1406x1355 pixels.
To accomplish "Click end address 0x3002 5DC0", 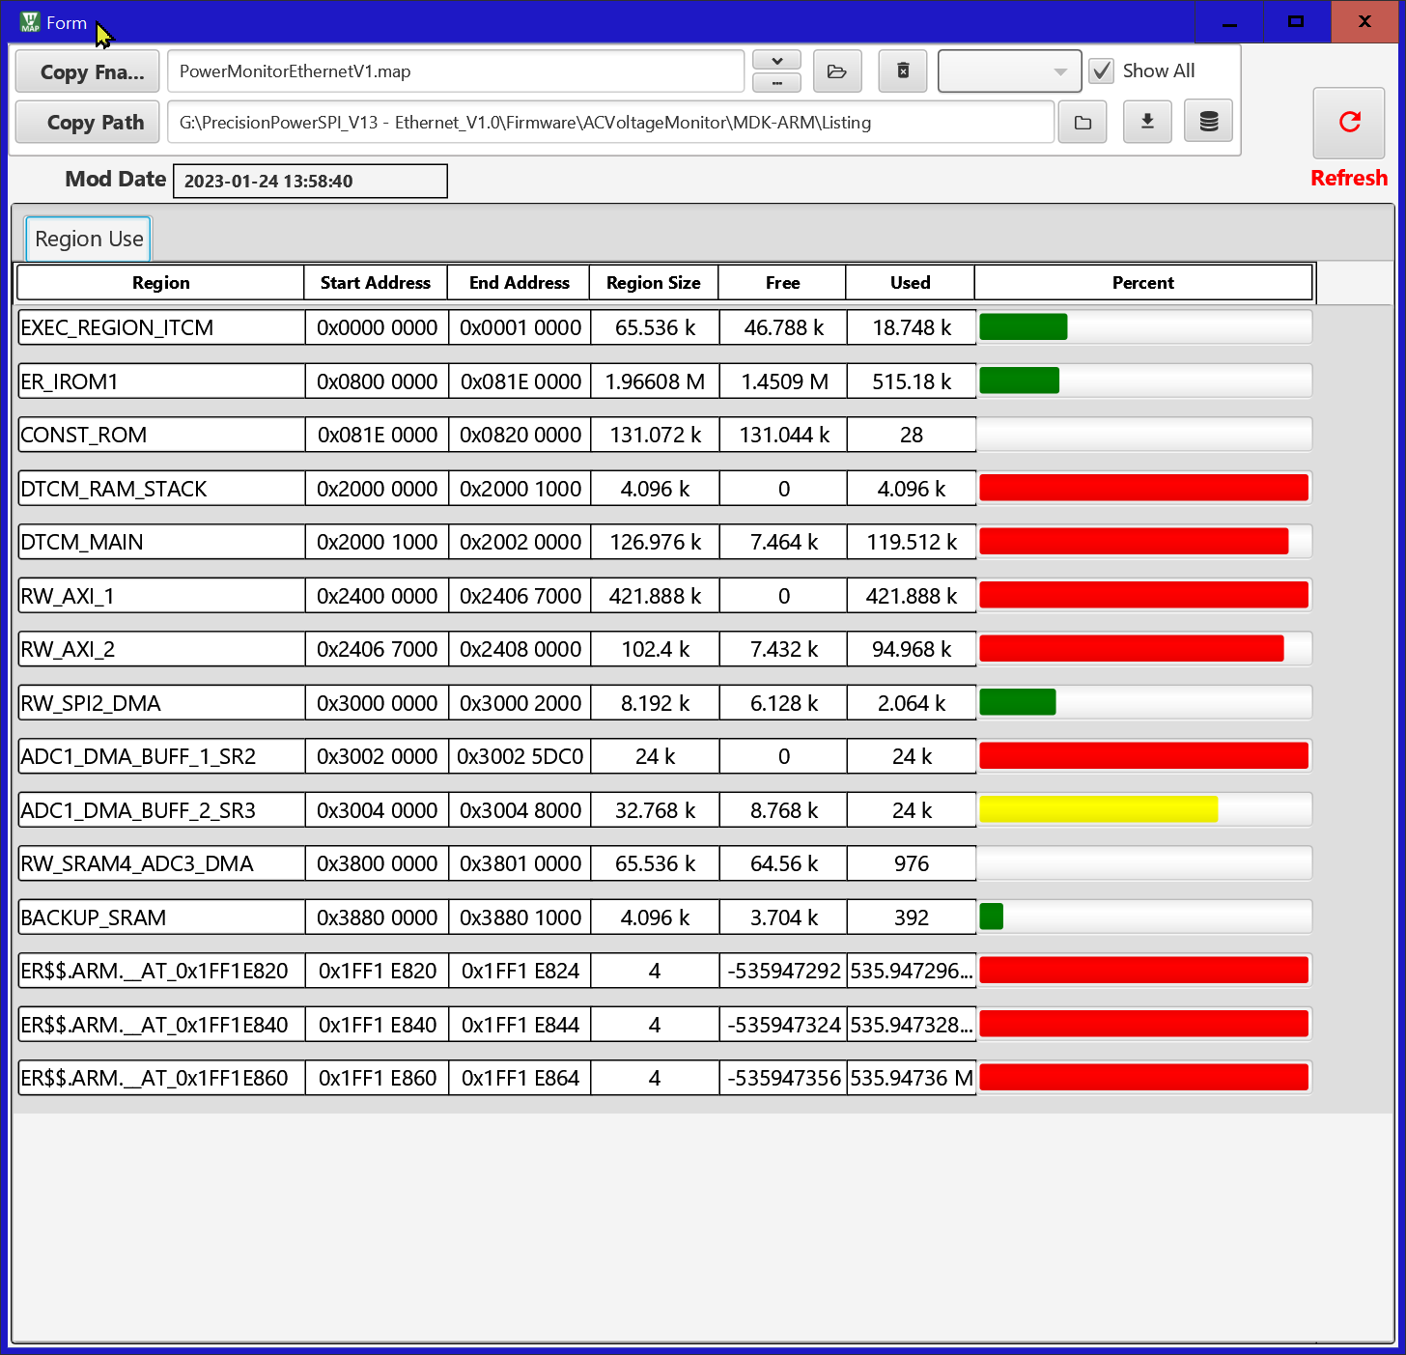I will pos(520,756).
